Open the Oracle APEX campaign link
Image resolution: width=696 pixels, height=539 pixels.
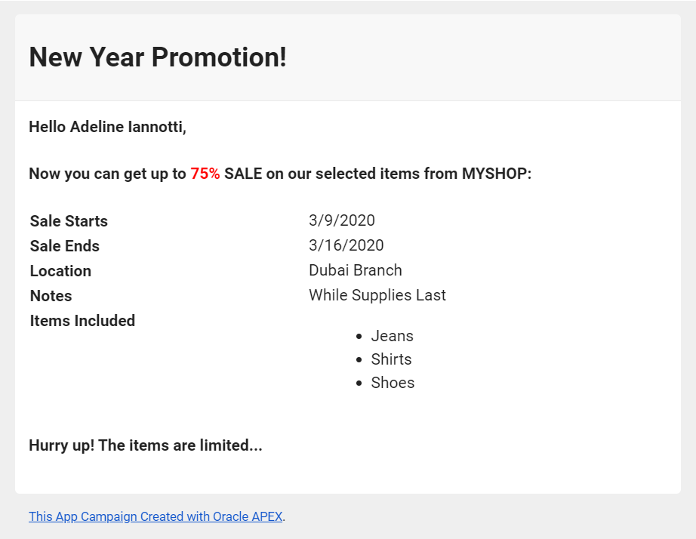156,517
